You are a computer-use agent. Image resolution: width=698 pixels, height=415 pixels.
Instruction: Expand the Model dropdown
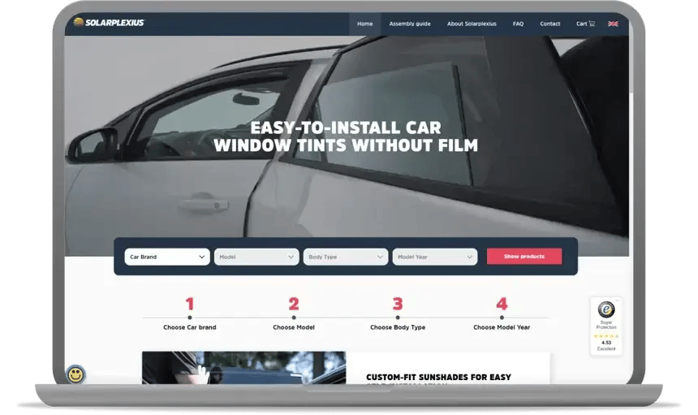256,257
